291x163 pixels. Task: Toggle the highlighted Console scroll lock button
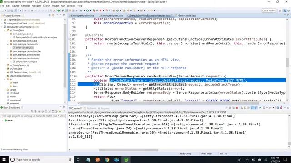(252, 108)
